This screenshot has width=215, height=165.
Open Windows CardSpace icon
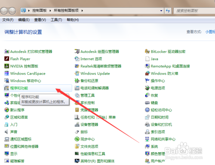pos(6,73)
